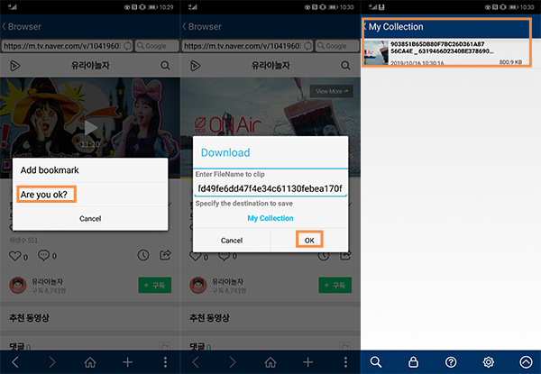Open channel avatar on Add bookmark screen
Image resolution: width=541 pixels, height=374 pixels.
(18, 286)
